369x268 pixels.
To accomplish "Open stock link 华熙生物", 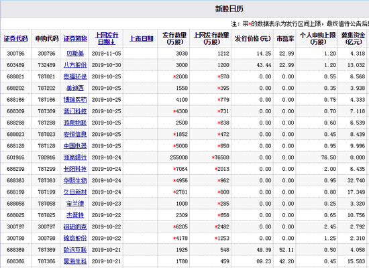I will coord(75,180).
